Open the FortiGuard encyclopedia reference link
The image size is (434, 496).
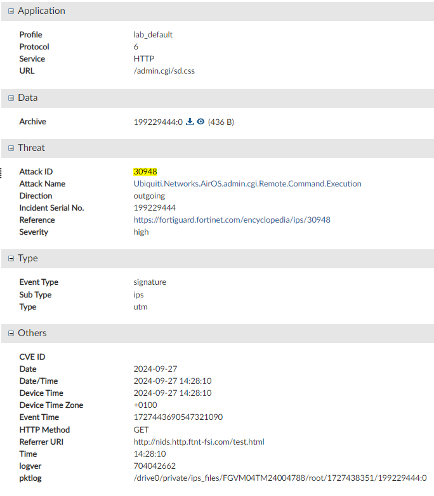point(232,220)
